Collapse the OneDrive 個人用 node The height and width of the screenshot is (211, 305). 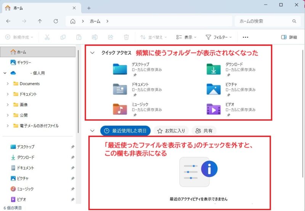tap(5, 73)
